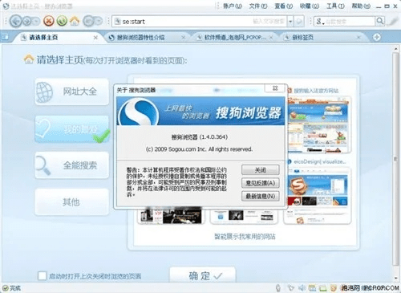This screenshot has width=401, height=293.
Task: Open the 帮助(H) menu
Action: point(361,6)
